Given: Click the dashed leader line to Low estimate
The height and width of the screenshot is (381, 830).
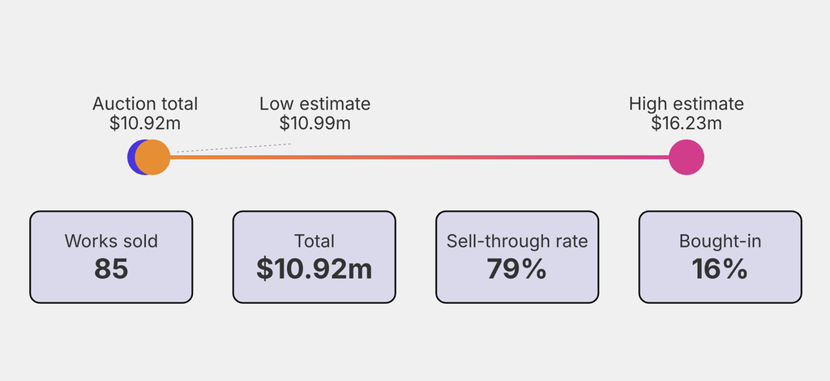Looking at the screenshot, I should (x=233, y=148).
